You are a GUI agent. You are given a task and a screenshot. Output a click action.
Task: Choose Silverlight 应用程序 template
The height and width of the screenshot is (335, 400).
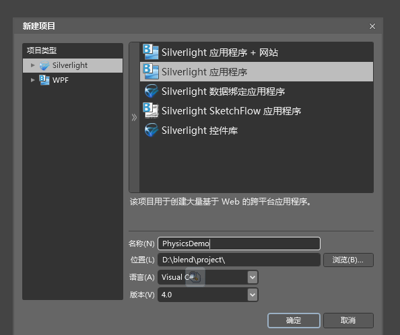click(257, 71)
